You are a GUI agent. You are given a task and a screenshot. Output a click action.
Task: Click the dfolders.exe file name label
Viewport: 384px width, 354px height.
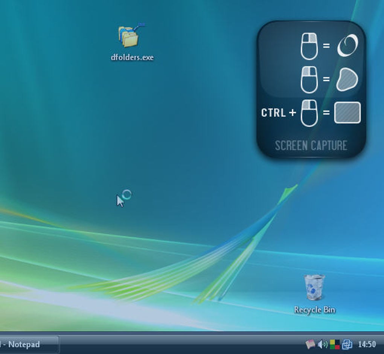coord(132,58)
